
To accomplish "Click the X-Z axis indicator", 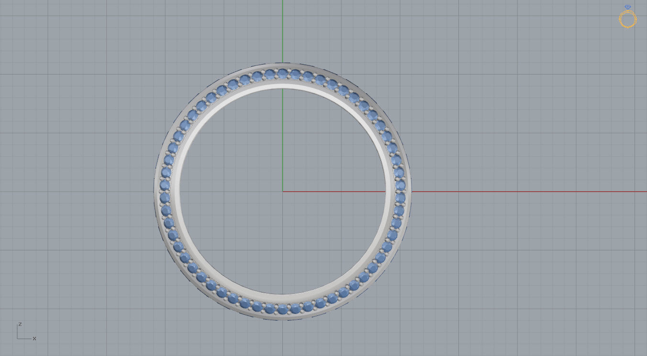I will 26,332.
